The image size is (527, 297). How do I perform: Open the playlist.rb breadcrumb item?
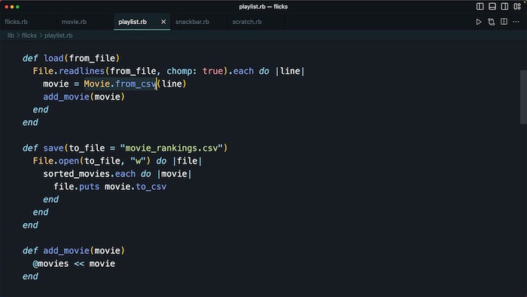tap(59, 35)
